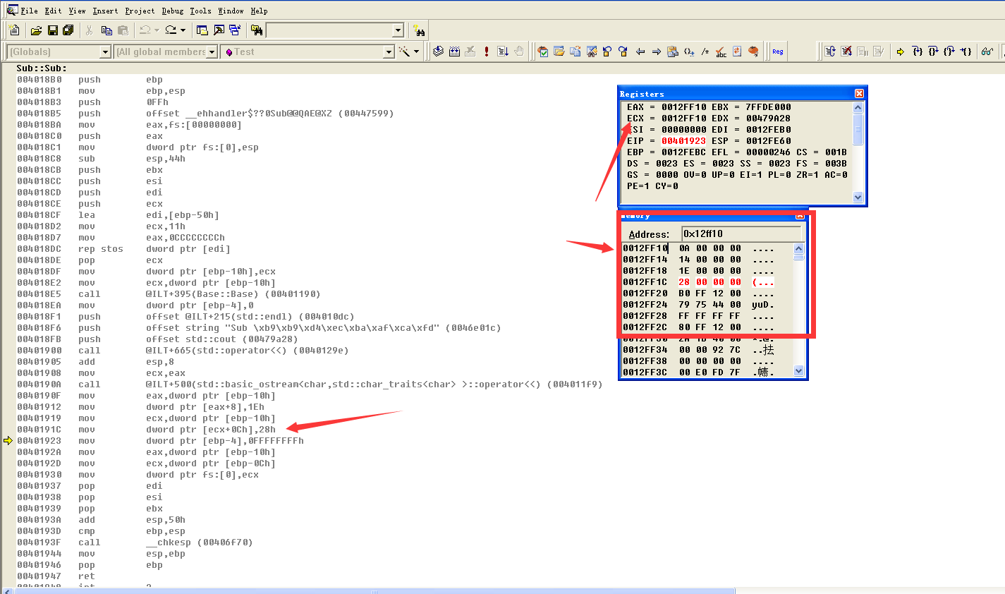Open the Redo history dropdown arrow
Image resolution: width=1005 pixels, height=594 pixels.
[183, 30]
